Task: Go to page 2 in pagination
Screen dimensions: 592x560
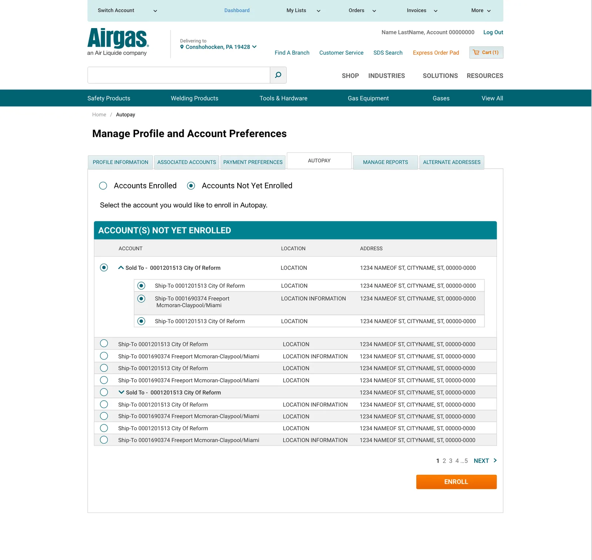Action: [444, 461]
